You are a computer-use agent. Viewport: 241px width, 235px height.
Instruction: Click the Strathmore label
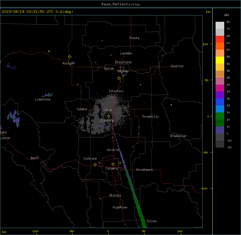(144, 170)
